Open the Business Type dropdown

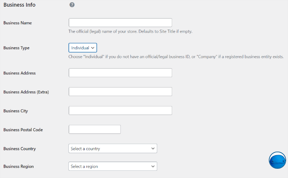pyautogui.click(x=82, y=48)
